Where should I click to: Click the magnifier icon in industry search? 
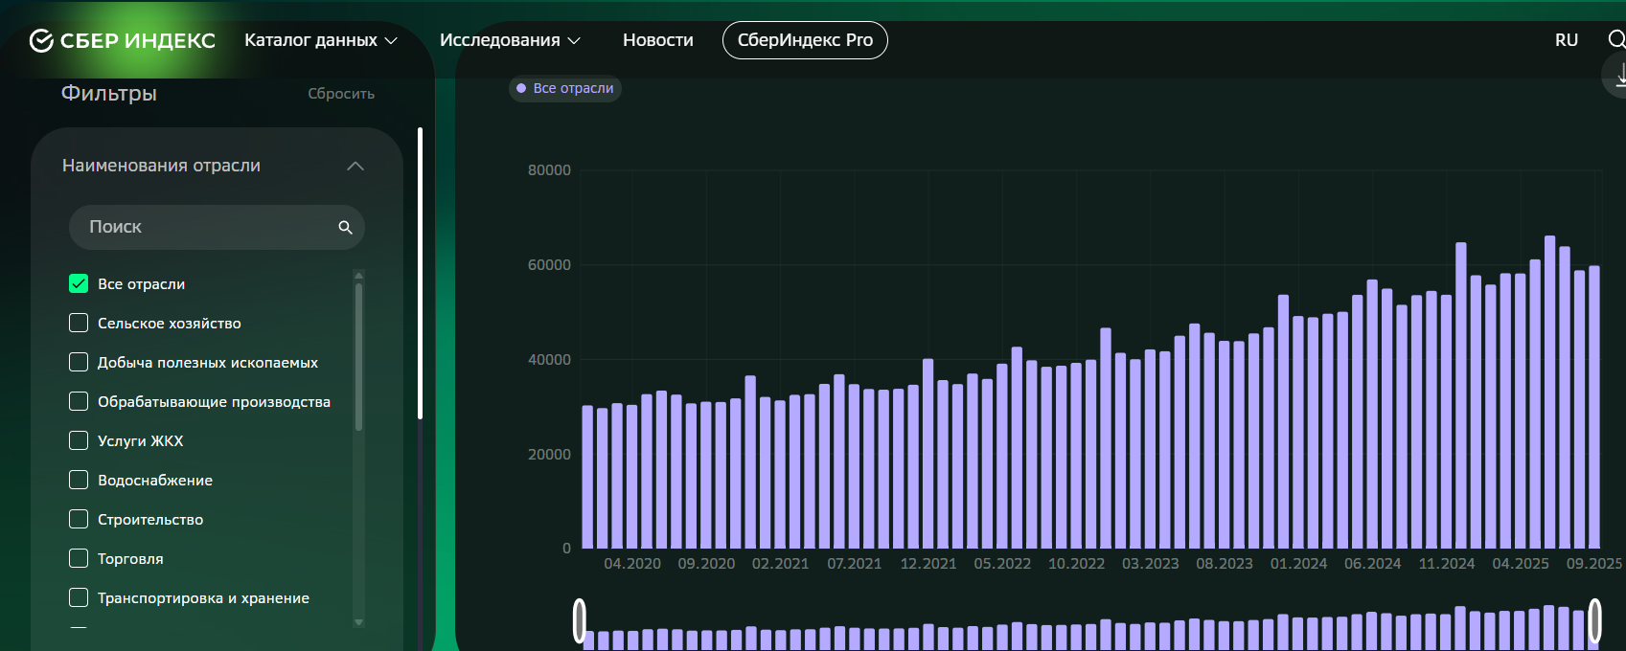point(345,228)
